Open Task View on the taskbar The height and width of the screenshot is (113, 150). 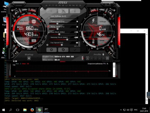click(18, 110)
